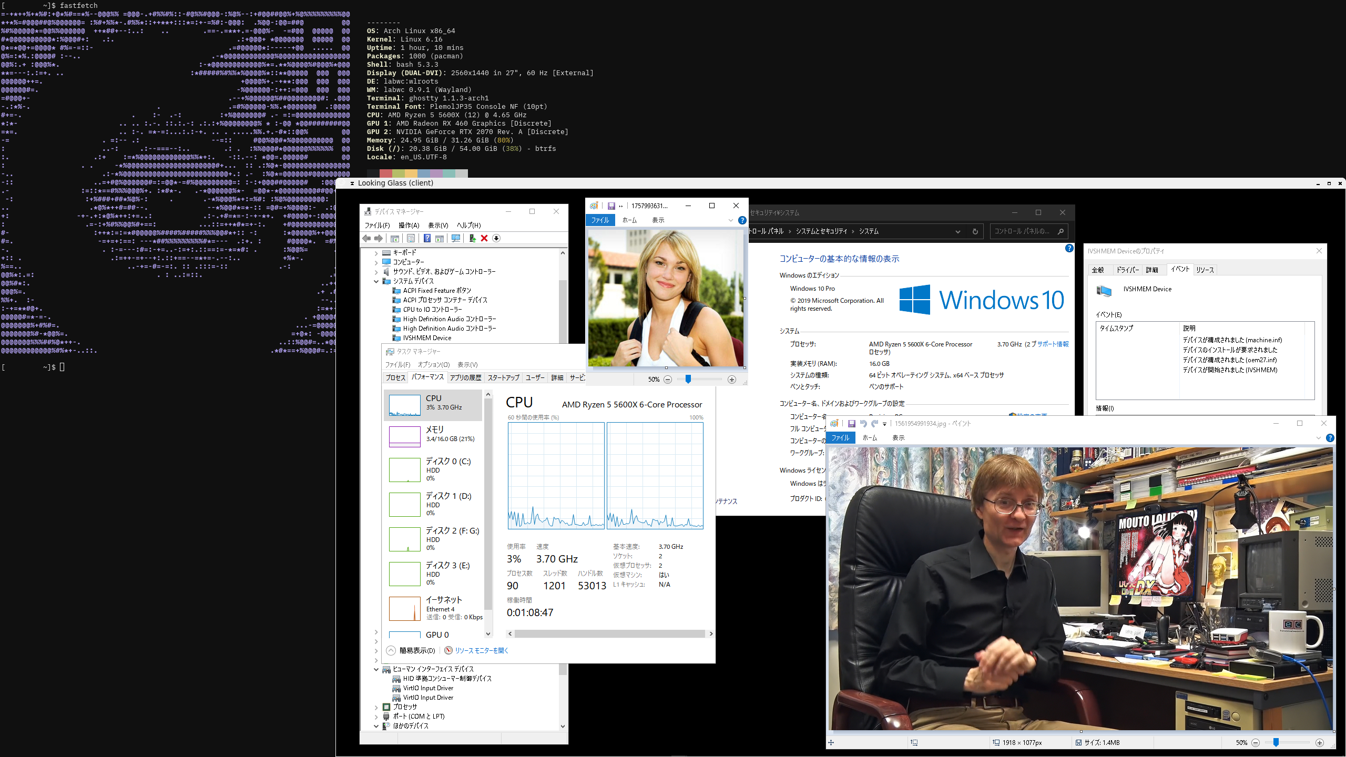The height and width of the screenshot is (757, 1346).
Task: Click the red X uninstall device icon
Action: coord(484,239)
